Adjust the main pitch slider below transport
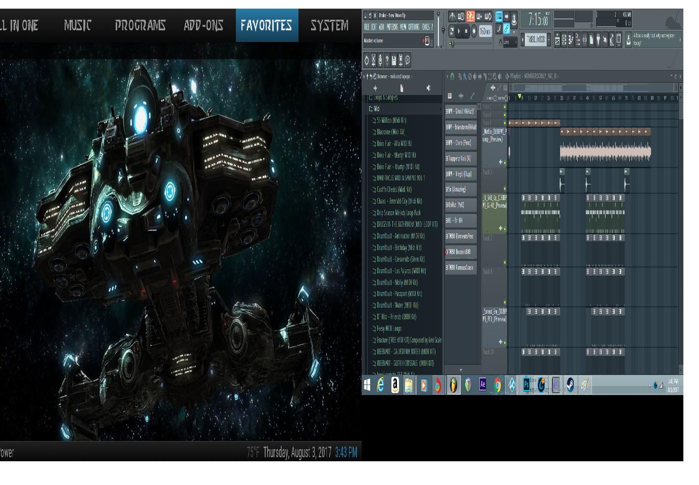This screenshot has width=699, height=485. pyautogui.click(x=471, y=43)
